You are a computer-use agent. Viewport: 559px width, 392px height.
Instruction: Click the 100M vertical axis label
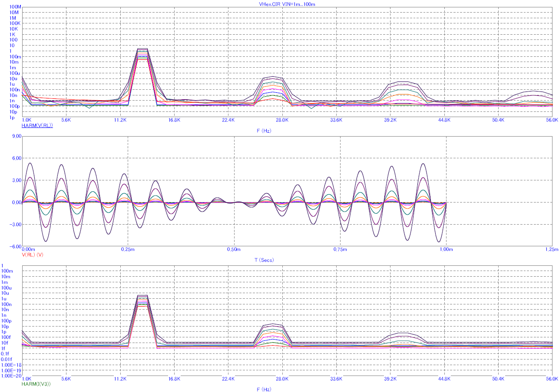click(x=15, y=7)
